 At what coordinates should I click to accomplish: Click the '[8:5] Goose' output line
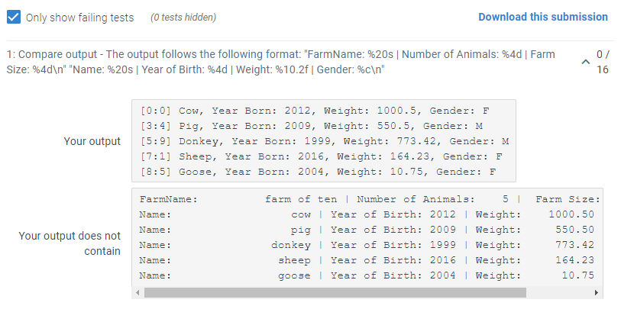click(x=319, y=172)
